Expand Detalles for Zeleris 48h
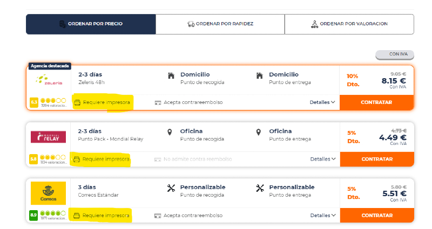 [x=322, y=102]
